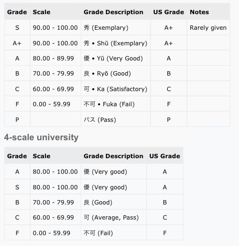Select the '秀 (Exemplary)' cell in S row
The image size is (239, 246).
[116, 28]
